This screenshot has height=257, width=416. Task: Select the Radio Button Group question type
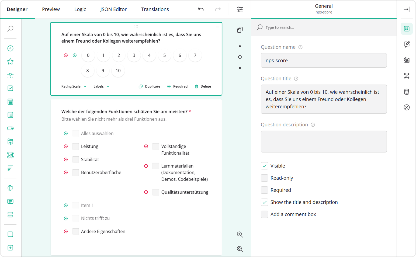(x=10, y=48)
